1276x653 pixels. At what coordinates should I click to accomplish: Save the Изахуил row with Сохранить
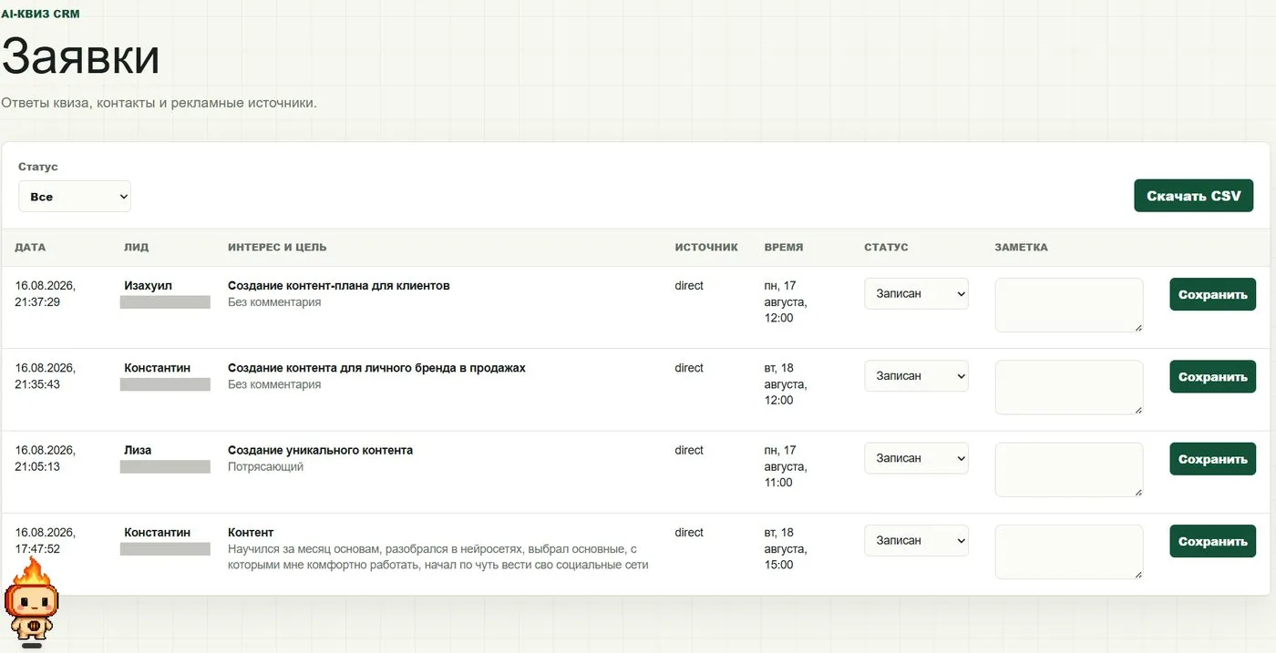tap(1212, 294)
